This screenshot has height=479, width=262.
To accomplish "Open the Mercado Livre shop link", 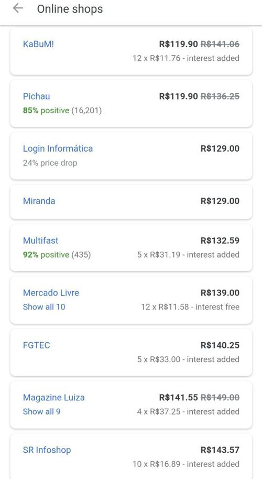I will [x=51, y=293].
